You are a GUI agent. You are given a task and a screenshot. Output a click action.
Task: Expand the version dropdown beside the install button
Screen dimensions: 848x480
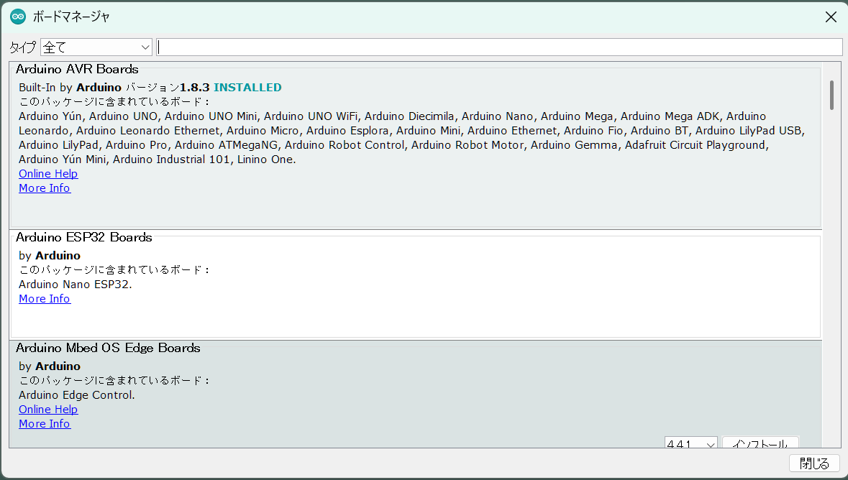point(690,443)
